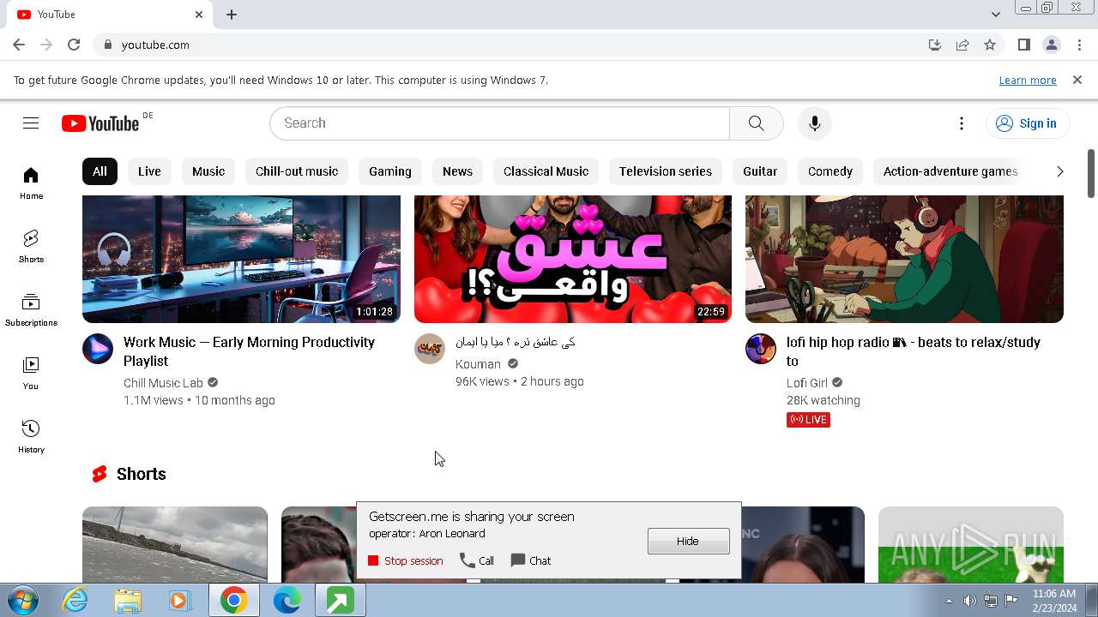This screenshot has height=617, width=1098.
Task: Select the All filter chip
Action: coord(100,171)
